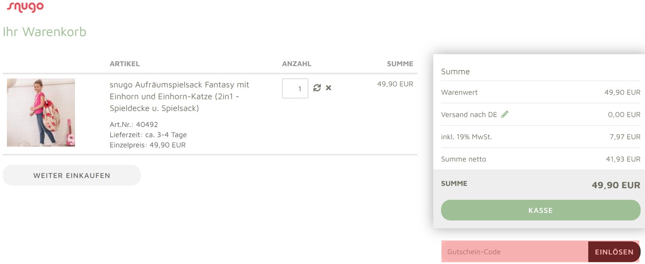The height and width of the screenshot is (264, 645).
Task: Click the 'Art.Nr.: 40492' text
Action: coord(134,125)
